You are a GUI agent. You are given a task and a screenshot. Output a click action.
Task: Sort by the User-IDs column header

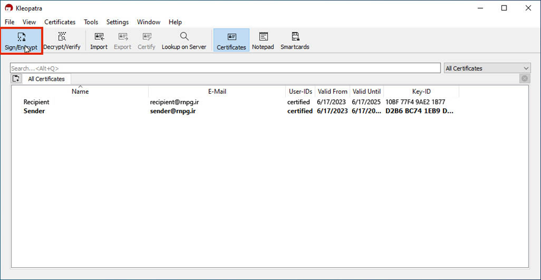click(x=301, y=92)
